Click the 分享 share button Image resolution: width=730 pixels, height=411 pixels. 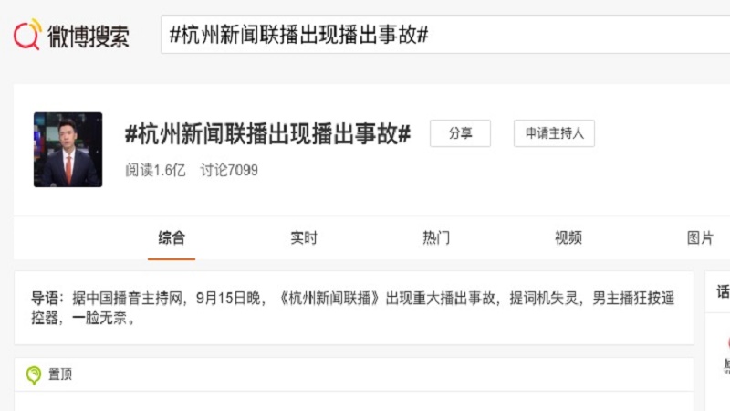click(460, 133)
